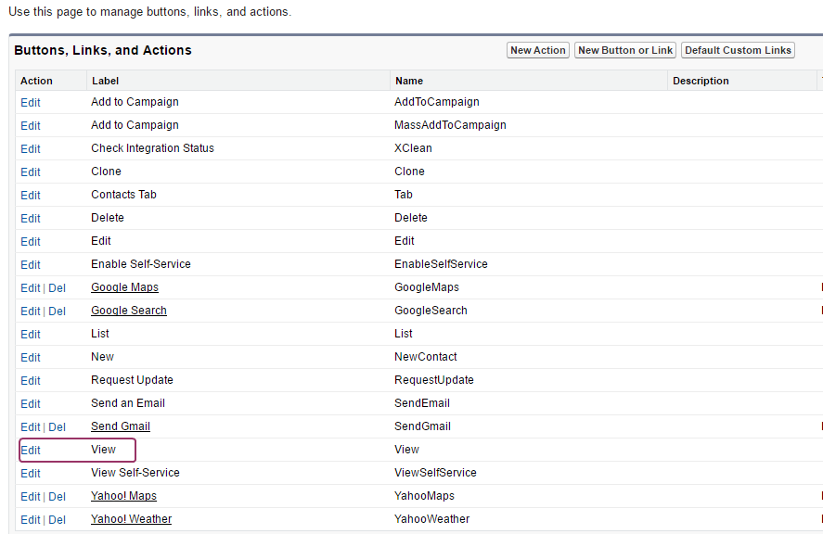Delete the Google Maps link
Screen dimensions: 823x534
(x=57, y=288)
